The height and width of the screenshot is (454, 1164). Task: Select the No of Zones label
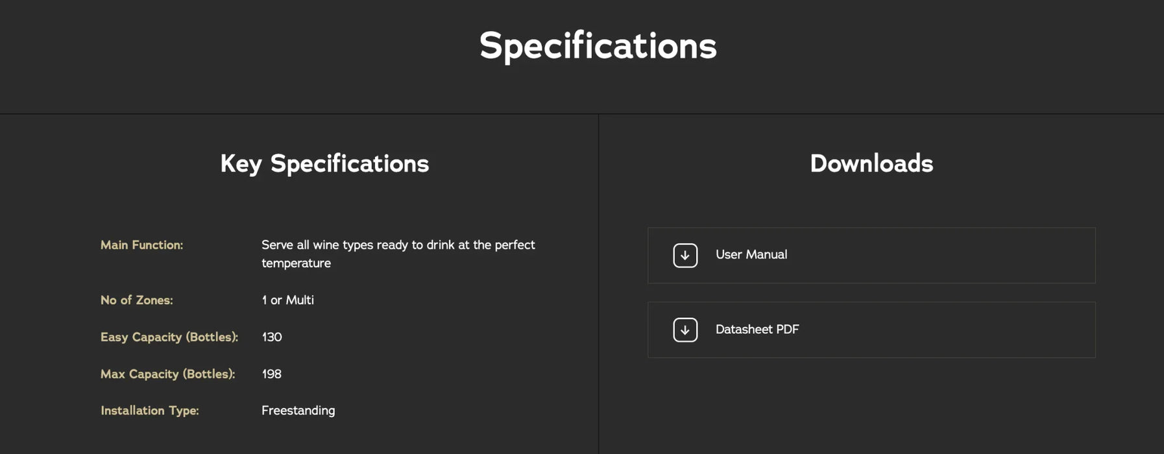click(136, 300)
